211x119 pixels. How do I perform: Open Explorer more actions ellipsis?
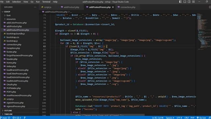click(x=35, y=7)
